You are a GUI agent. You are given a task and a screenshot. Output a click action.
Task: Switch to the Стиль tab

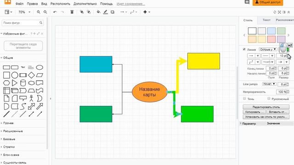pos(248,20)
